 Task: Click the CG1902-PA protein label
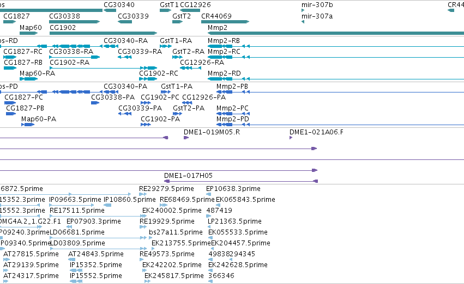(160, 119)
